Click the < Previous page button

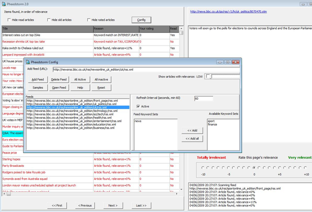[x=85, y=205]
